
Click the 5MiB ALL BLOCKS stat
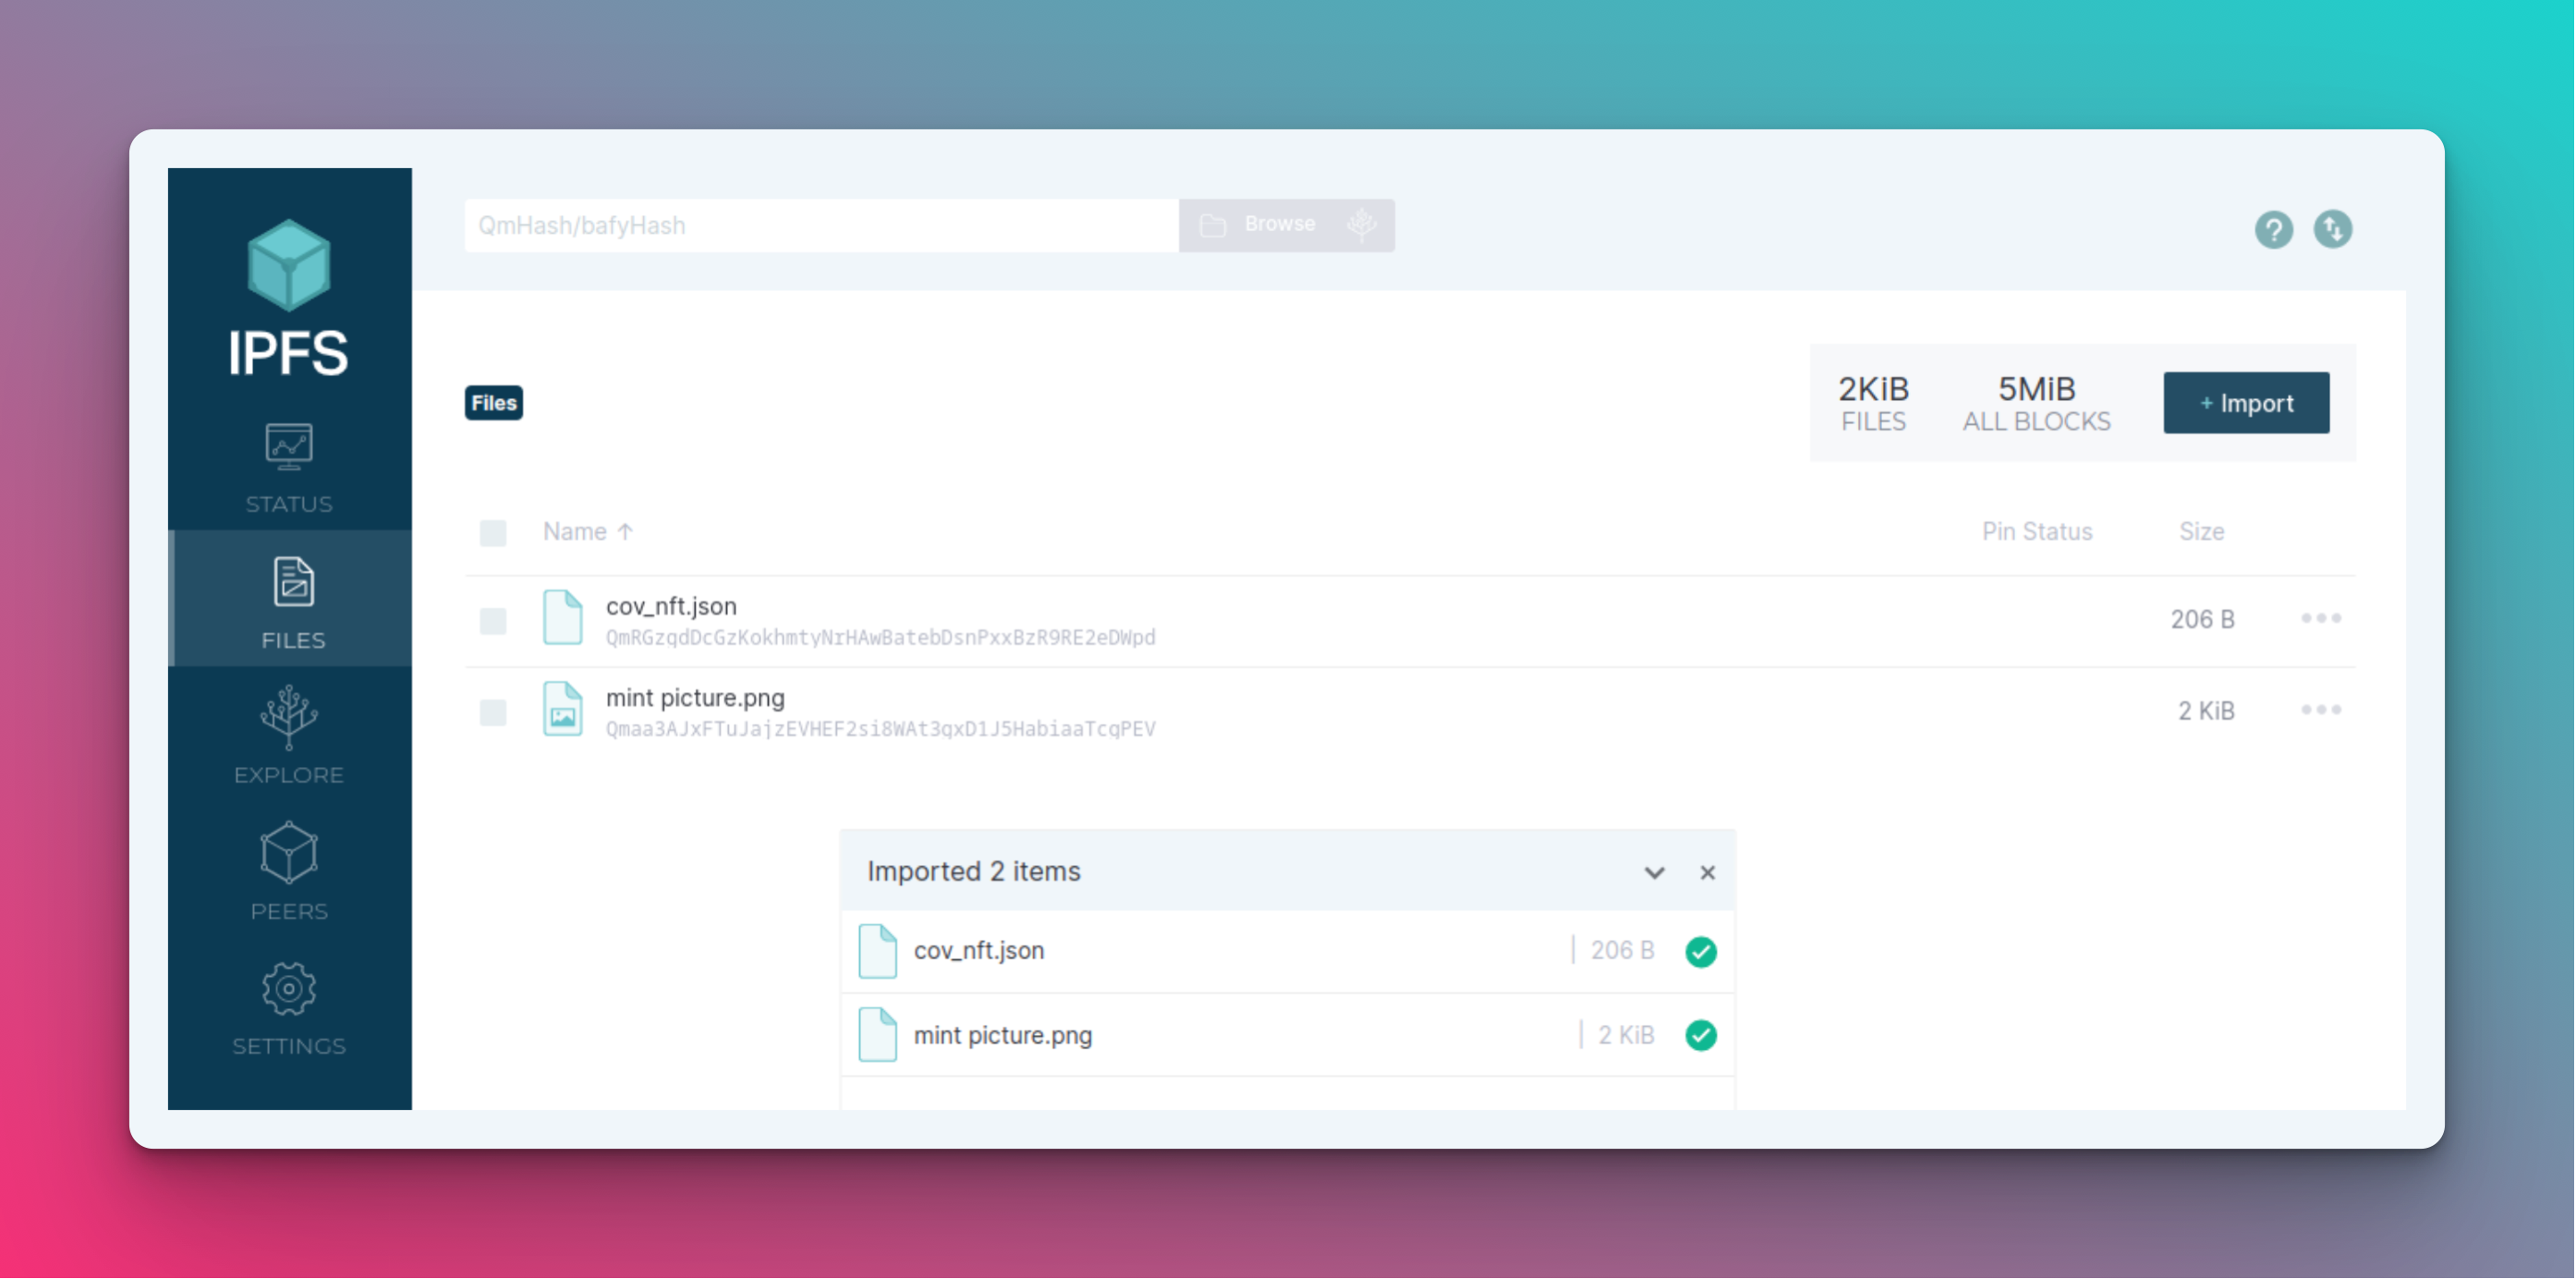tap(2036, 403)
